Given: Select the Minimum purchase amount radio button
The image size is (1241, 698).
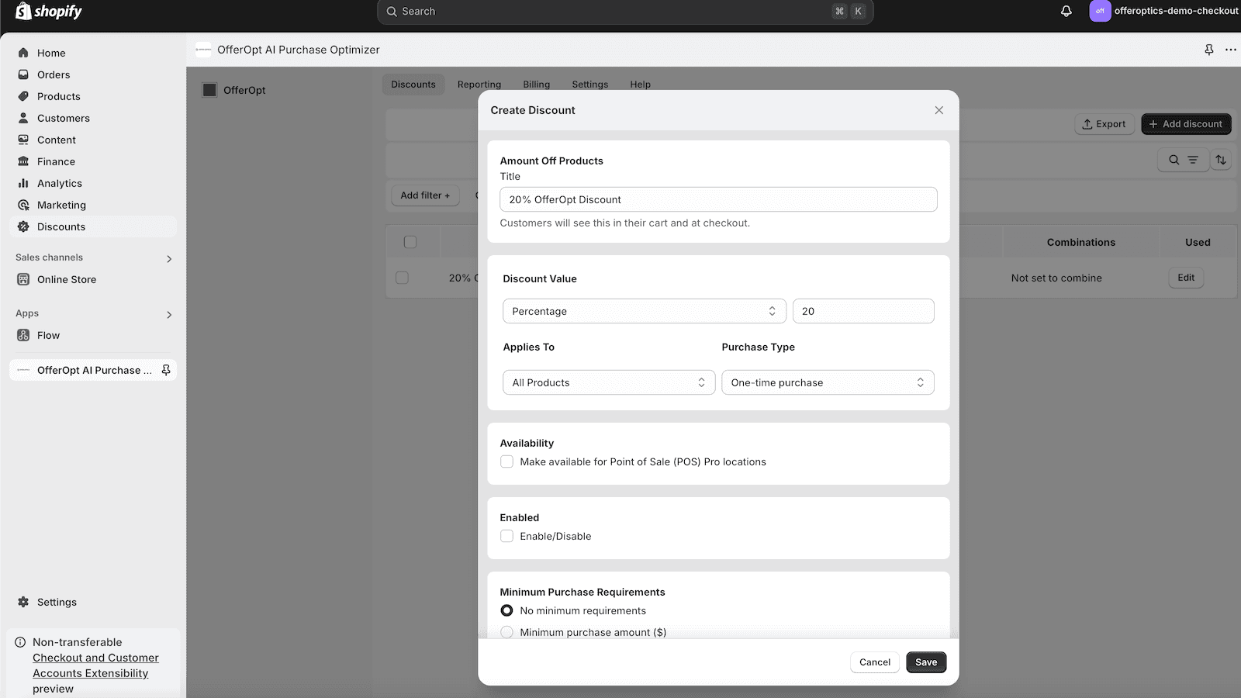Looking at the screenshot, I should coord(506,631).
